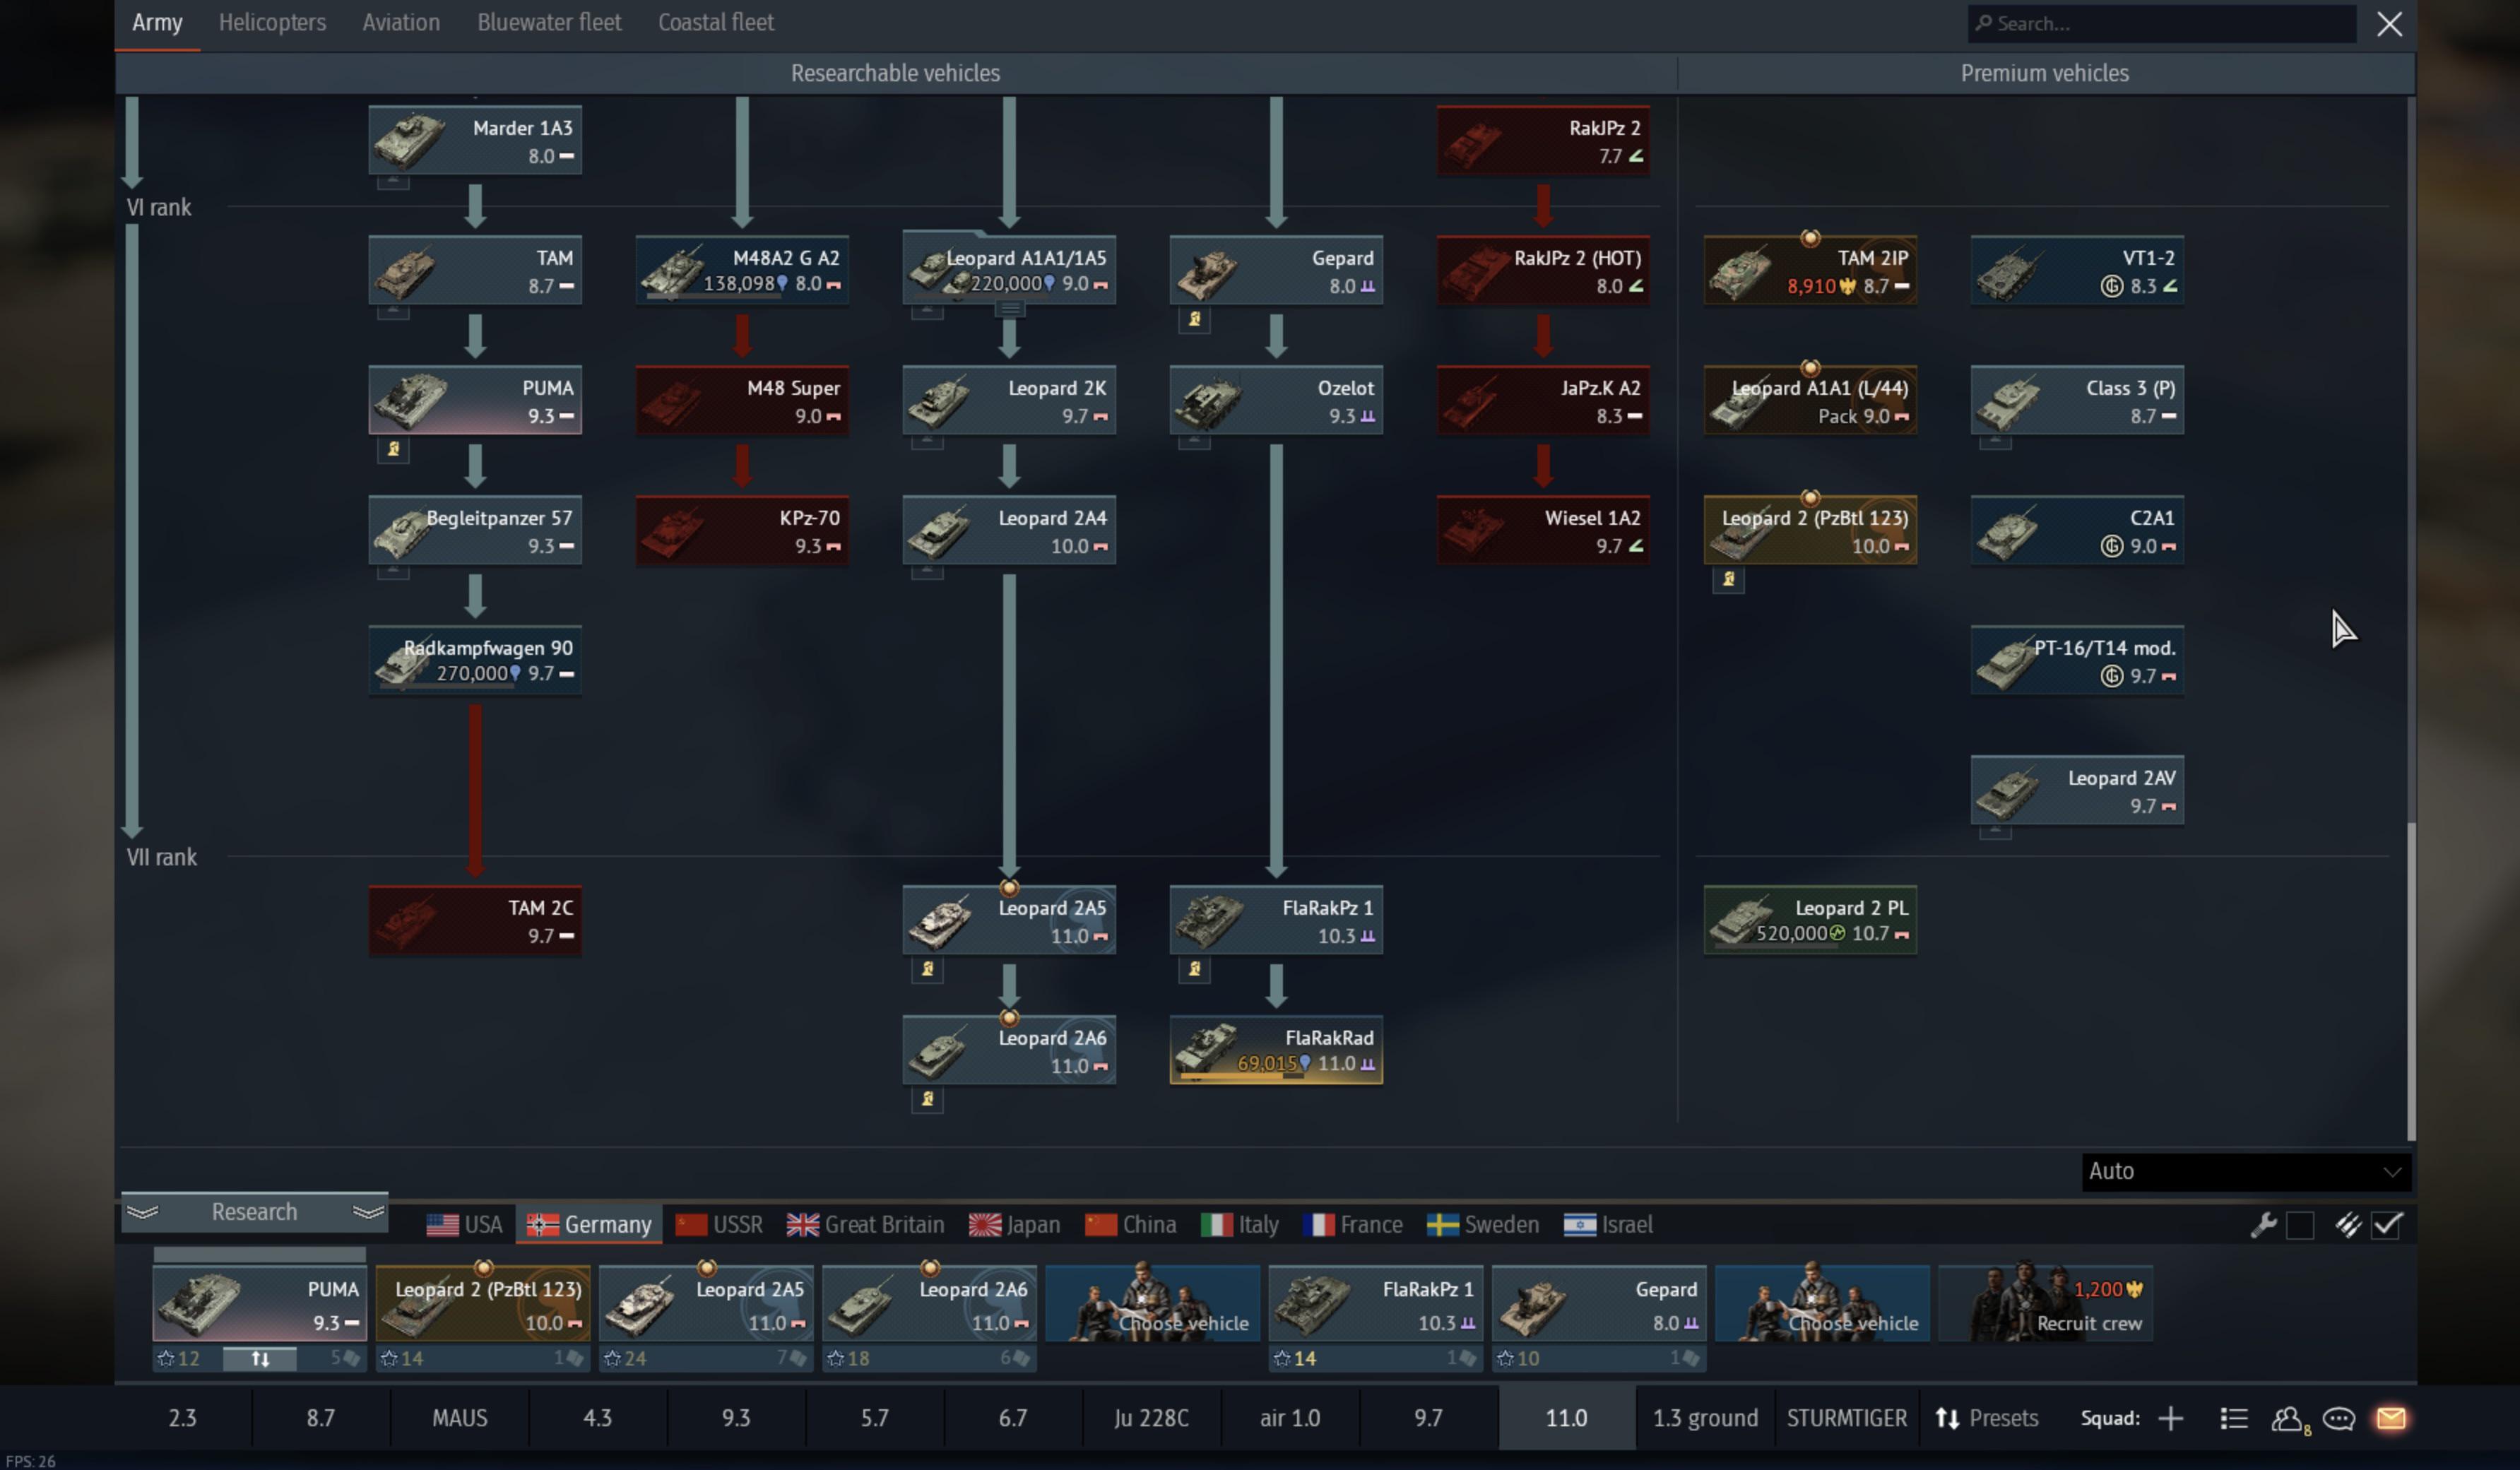Open the chat window

(2340, 1418)
